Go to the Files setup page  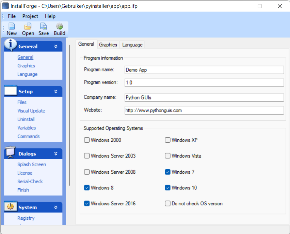pyautogui.click(x=22, y=103)
